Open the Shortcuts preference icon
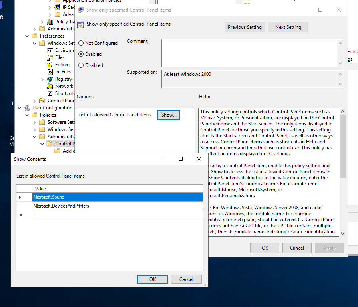Image resolution: width=358 pixels, height=307 pixels. [50, 93]
